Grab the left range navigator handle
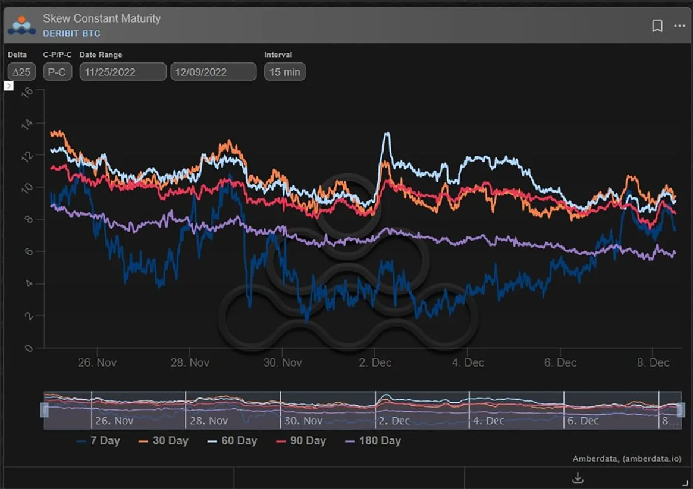 (44, 410)
